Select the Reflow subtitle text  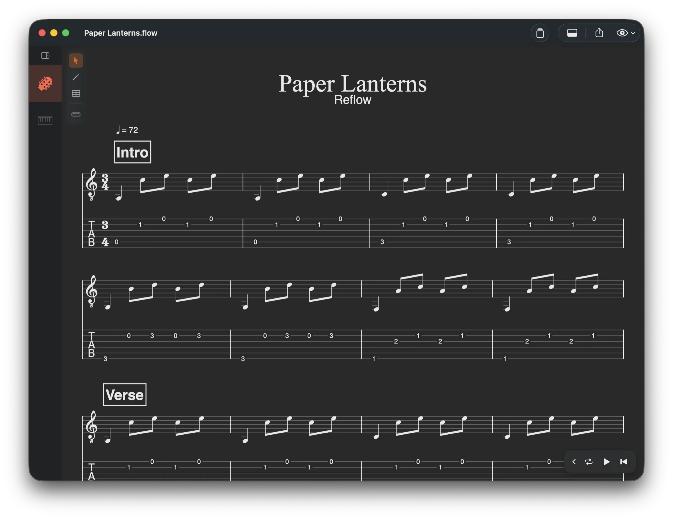(x=352, y=100)
